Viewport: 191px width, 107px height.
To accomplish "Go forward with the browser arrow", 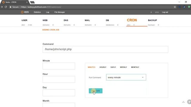I will click(2, 7).
